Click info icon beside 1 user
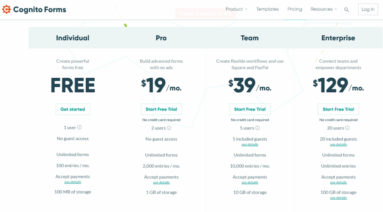 pyautogui.click(x=79, y=128)
